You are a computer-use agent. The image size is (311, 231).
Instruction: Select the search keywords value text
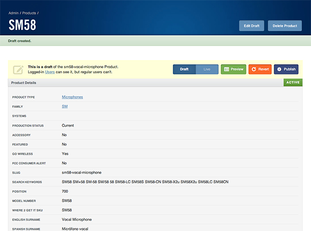coord(145,182)
